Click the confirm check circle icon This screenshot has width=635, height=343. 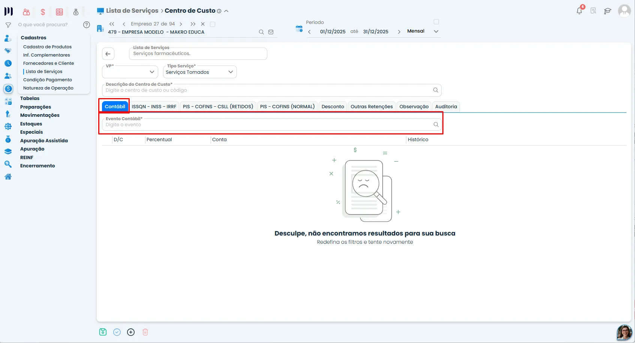tap(117, 332)
